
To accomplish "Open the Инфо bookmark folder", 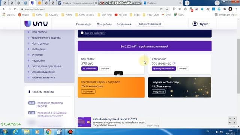I will 135,15.
